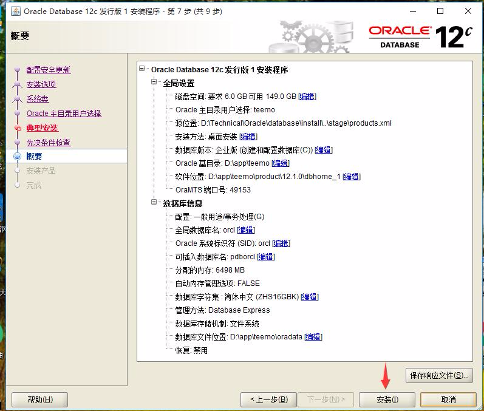Select the current 概要 step

click(x=34, y=156)
